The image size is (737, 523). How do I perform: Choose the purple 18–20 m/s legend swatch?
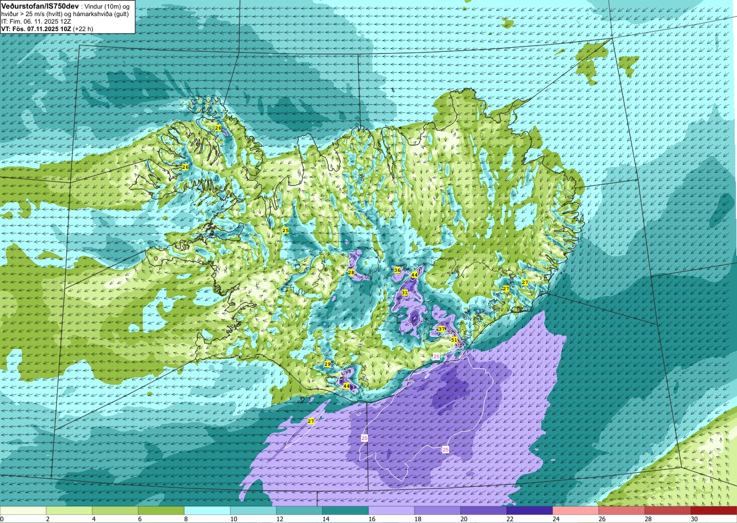pyautogui.click(x=438, y=510)
